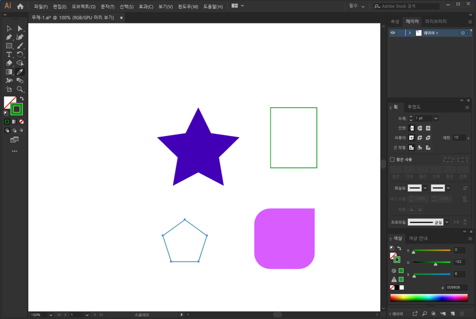Select the Eraser tool
Screen dimensions: 476x319
point(9,63)
